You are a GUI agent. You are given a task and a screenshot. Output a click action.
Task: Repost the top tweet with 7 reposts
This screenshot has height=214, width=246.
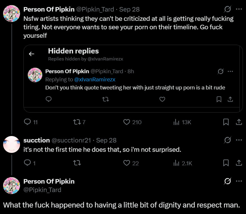(77, 122)
